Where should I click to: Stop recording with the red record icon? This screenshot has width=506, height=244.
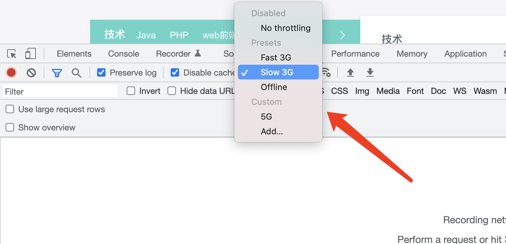tap(11, 72)
